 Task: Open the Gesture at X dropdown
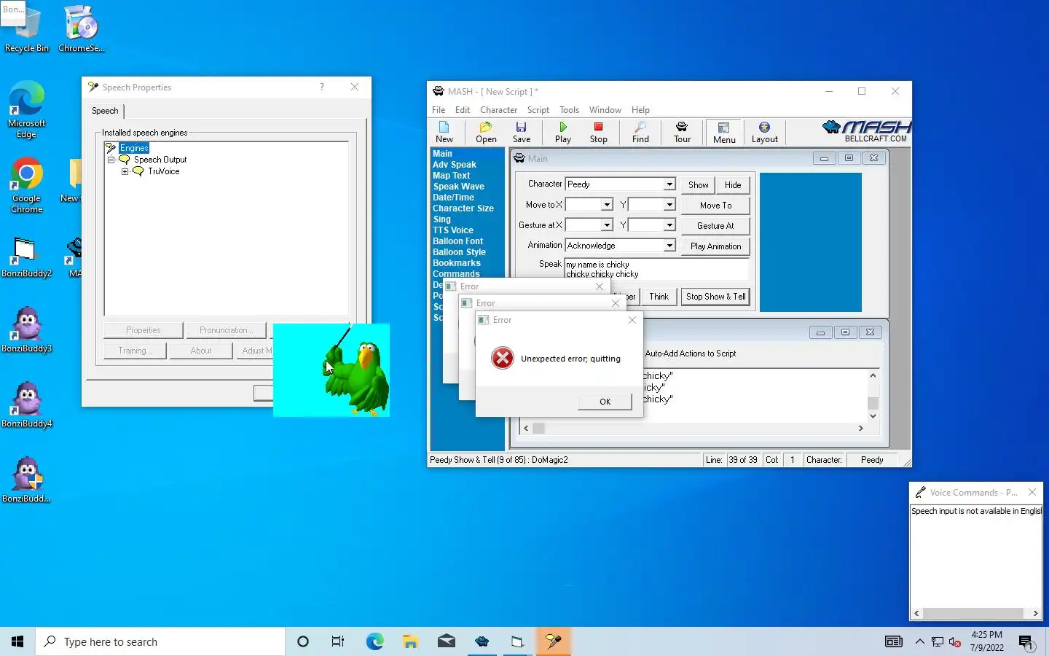coord(606,225)
